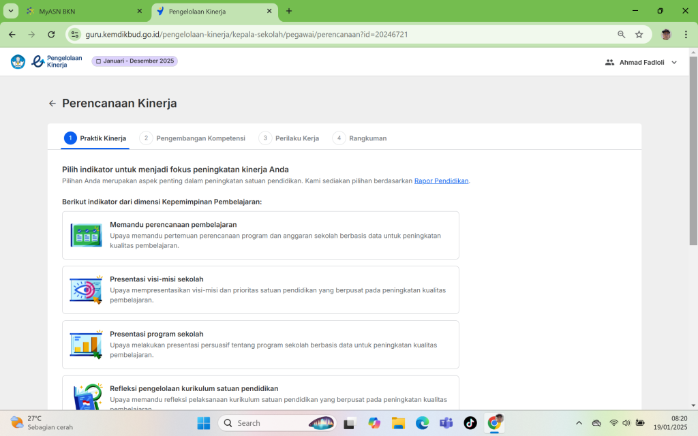This screenshot has height=436, width=698.
Task: Click the back arrow beside Perencanaan Kinerja
Action: 52,104
